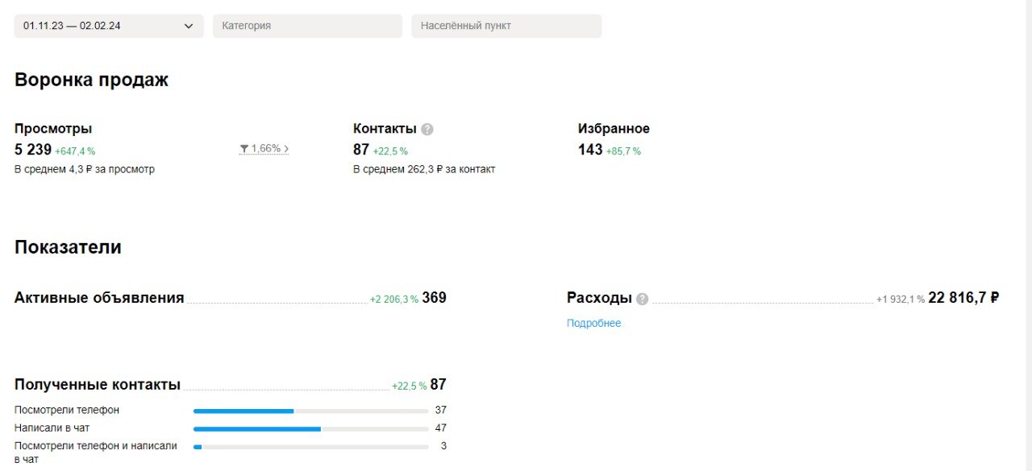
Task: Click the help icon beside Контакты
Action: (x=427, y=129)
